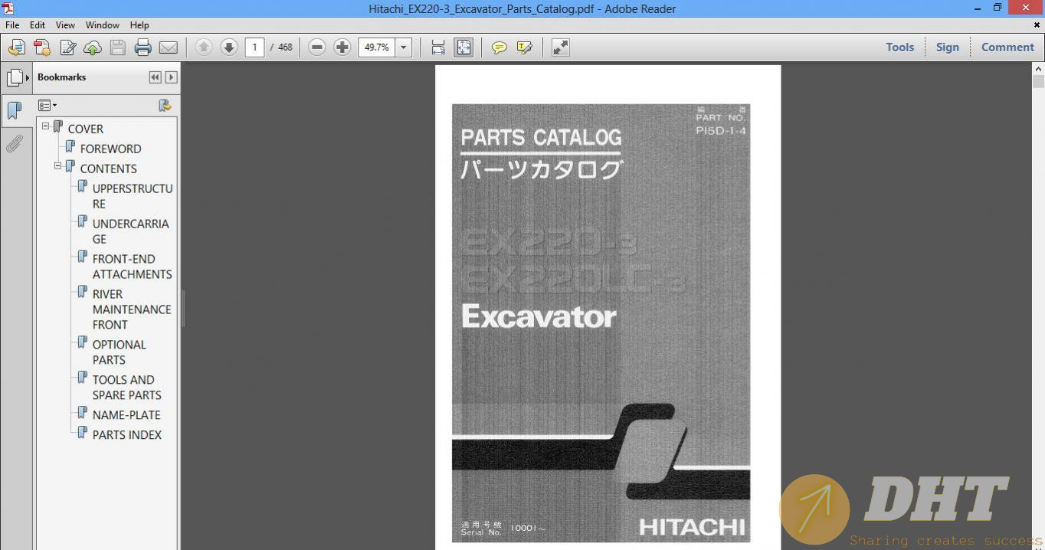Viewport: 1045px width, 550px height.
Task: Collapse the COVER bookmark tree node
Action: pyautogui.click(x=46, y=125)
